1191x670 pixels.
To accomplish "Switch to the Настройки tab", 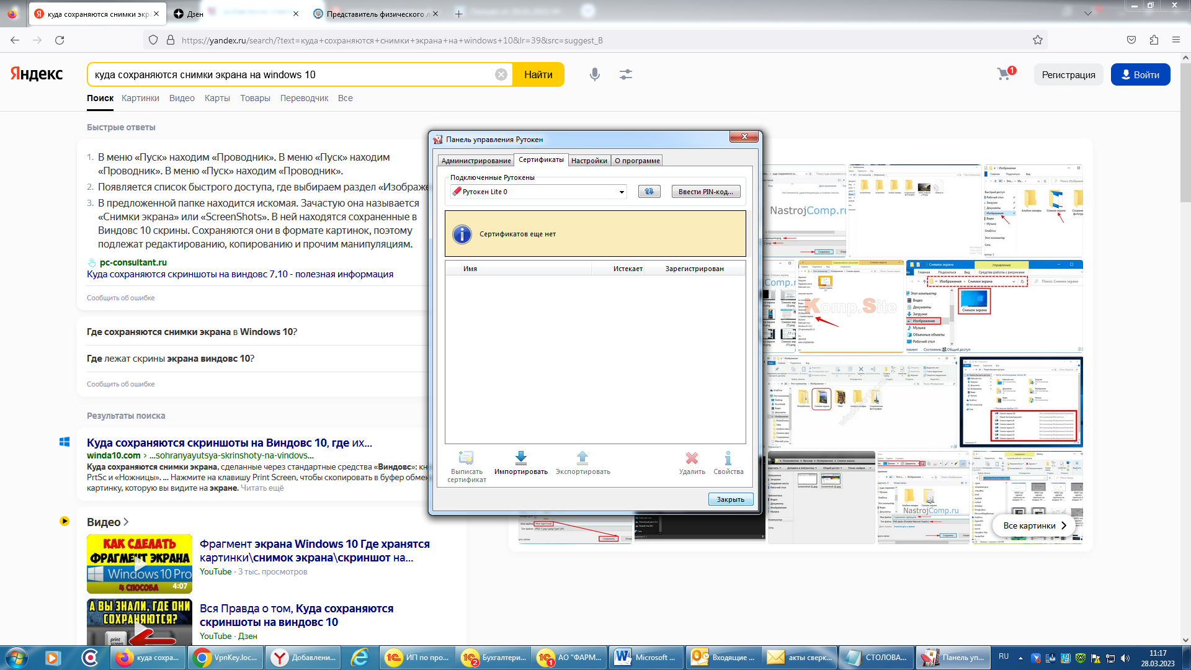I will [x=589, y=161].
